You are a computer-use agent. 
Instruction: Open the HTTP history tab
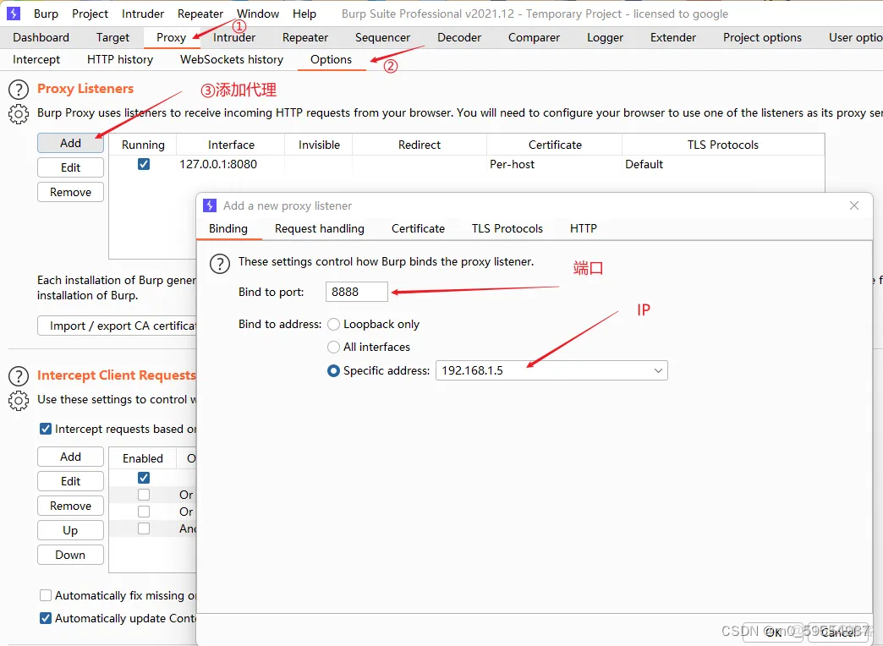pyautogui.click(x=120, y=59)
